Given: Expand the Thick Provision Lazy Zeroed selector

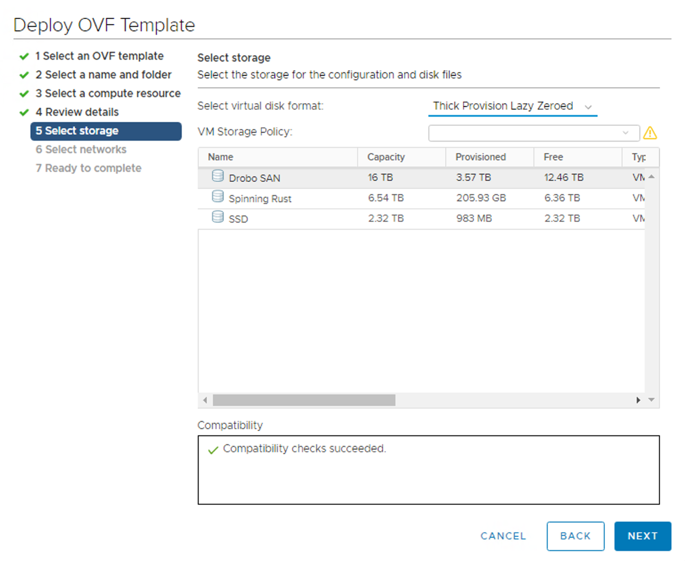Looking at the screenshot, I should click(589, 107).
